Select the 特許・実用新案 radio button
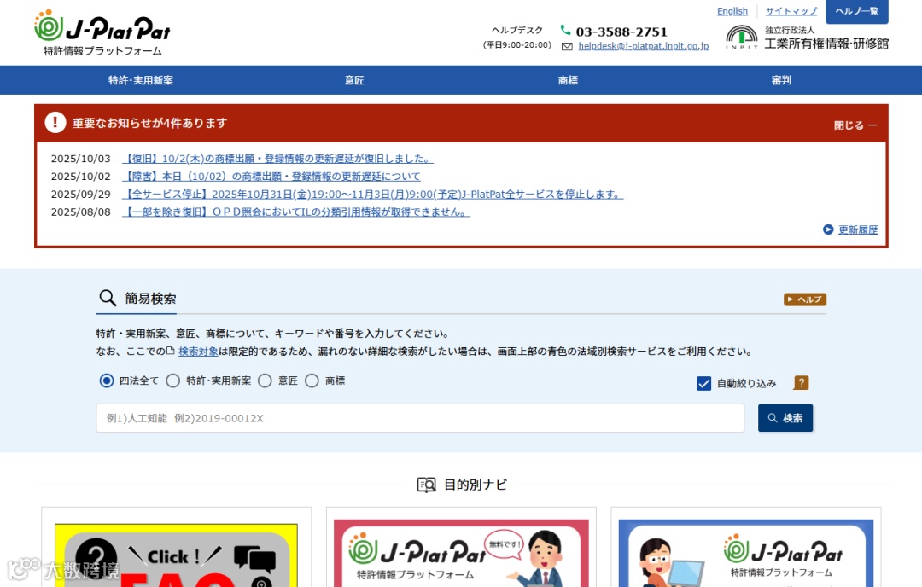This screenshot has width=922, height=587. [x=172, y=381]
